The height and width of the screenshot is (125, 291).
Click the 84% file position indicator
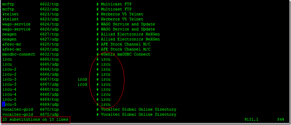281,119
